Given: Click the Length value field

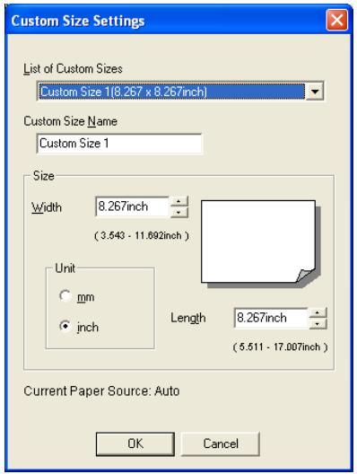Looking at the screenshot, I should click(271, 318).
